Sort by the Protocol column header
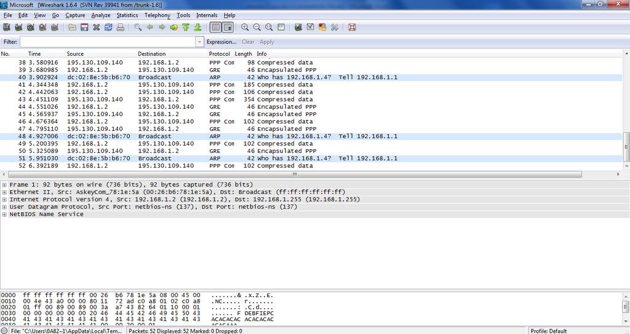The height and width of the screenshot is (334, 630). pyautogui.click(x=220, y=54)
